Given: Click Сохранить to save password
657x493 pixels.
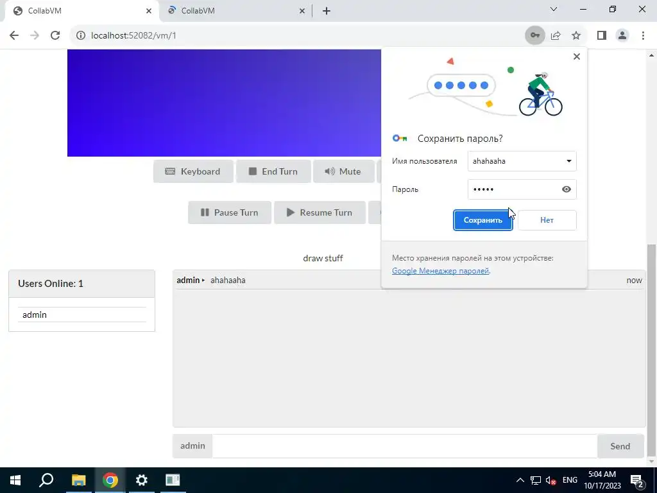Looking at the screenshot, I should tap(482, 220).
